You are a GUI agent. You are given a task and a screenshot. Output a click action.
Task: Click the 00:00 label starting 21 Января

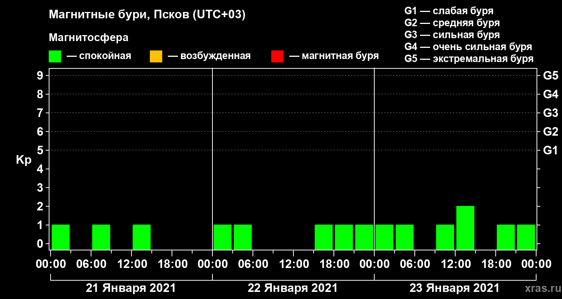[51, 264]
